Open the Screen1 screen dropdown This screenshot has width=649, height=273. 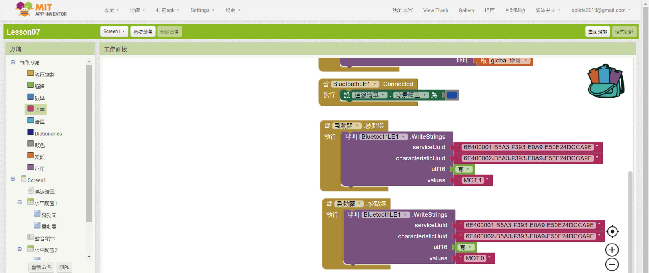[114, 31]
